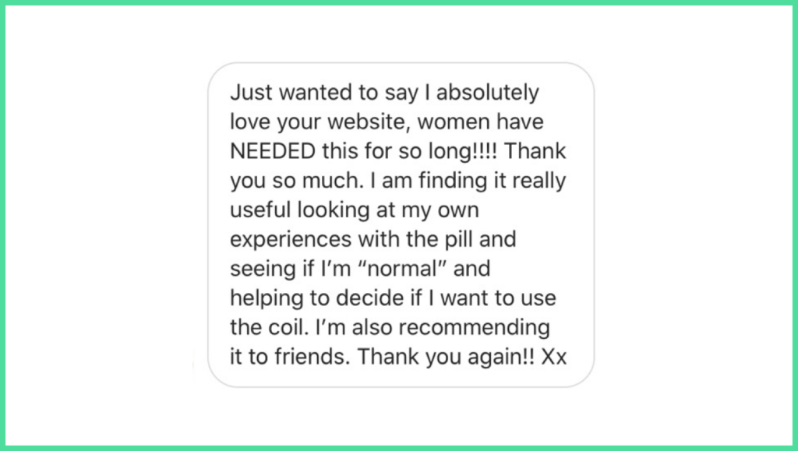Click the "Xx" sign-off at message end

pos(554,357)
